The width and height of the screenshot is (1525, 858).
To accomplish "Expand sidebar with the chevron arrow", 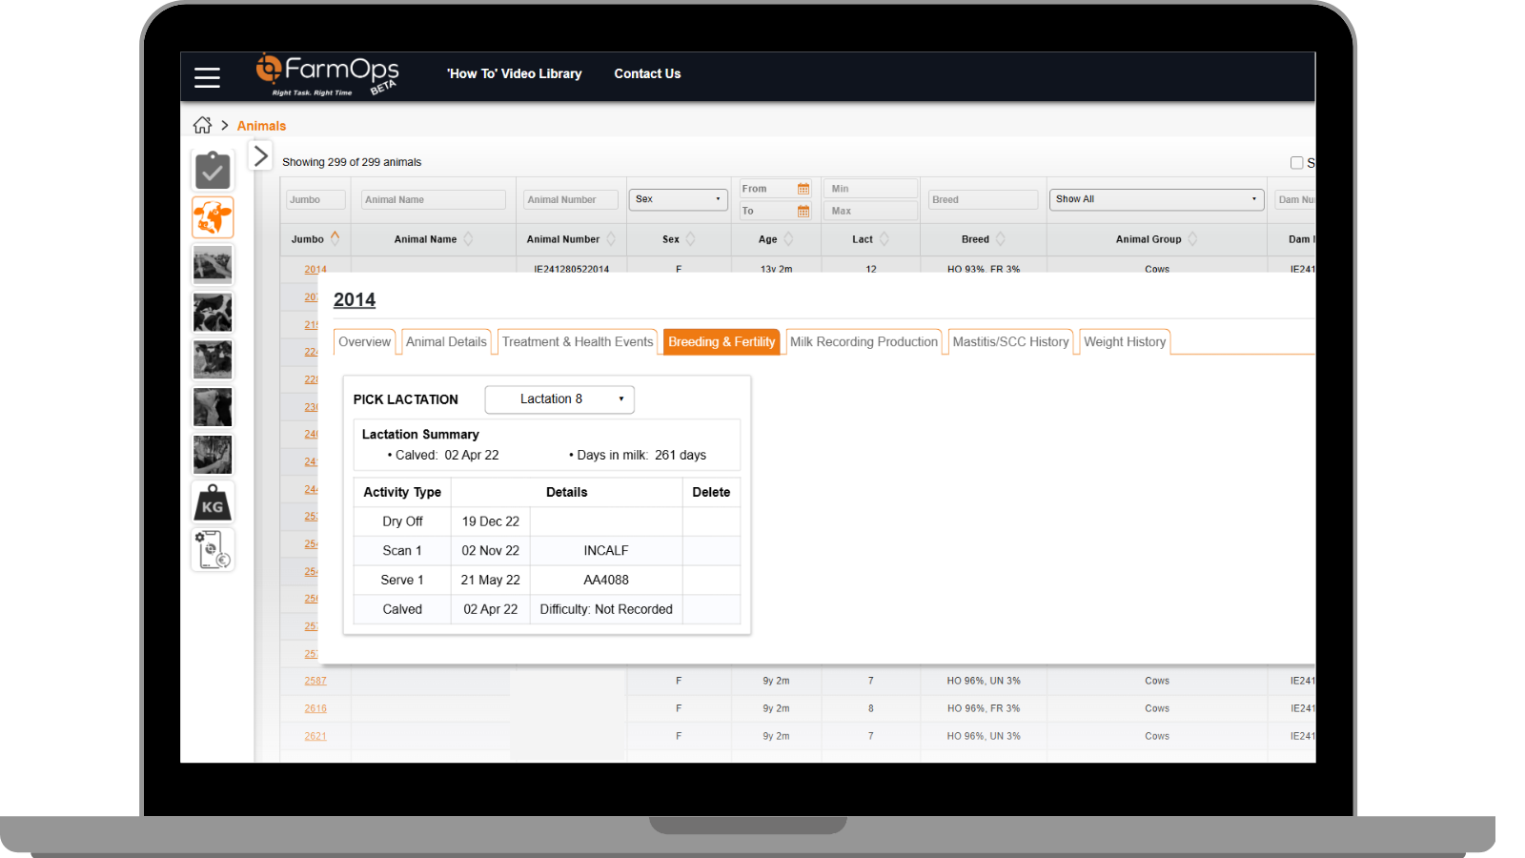I will pos(260,155).
